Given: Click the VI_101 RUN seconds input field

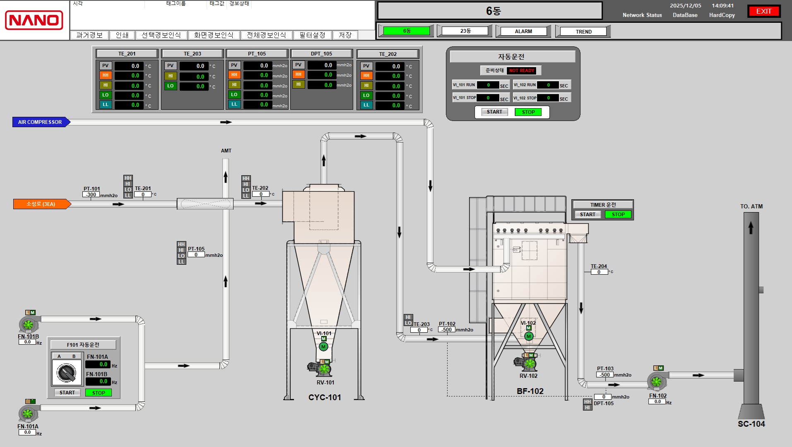Looking at the screenshot, I should [x=488, y=85].
